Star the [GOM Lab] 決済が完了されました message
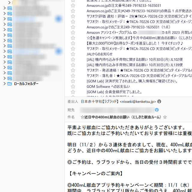Image resolution: width=192 pixels, height=192 pixels. pos(73,81)
